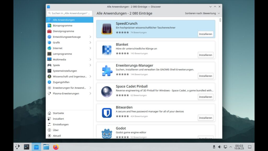This screenshot has height=151, width=268.
Task: Select the Multimedia monitor icon
Action: point(49,60)
